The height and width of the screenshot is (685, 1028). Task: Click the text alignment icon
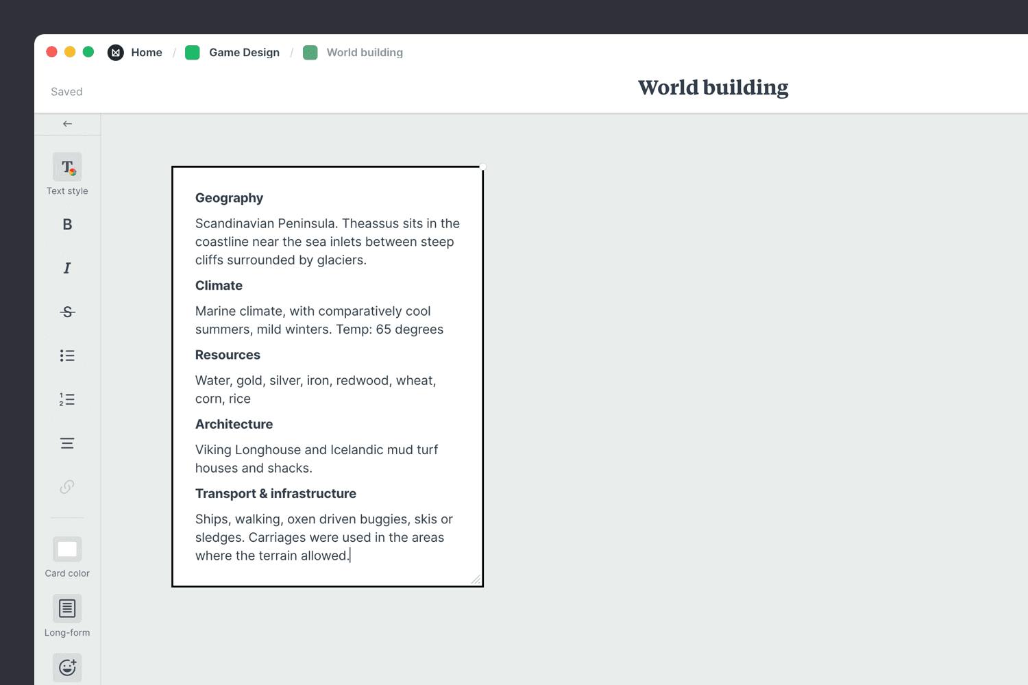(x=66, y=443)
